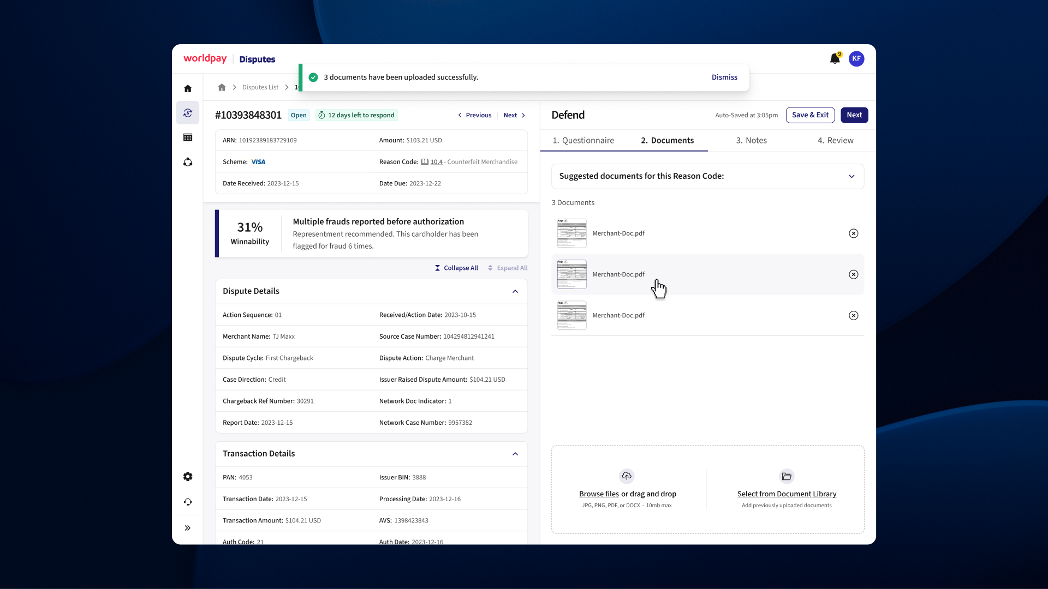The width and height of the screenshot is (1048, 589).
Task: Open second Merchant-Doc.pdf thumbnail
Action: (571, 274)
